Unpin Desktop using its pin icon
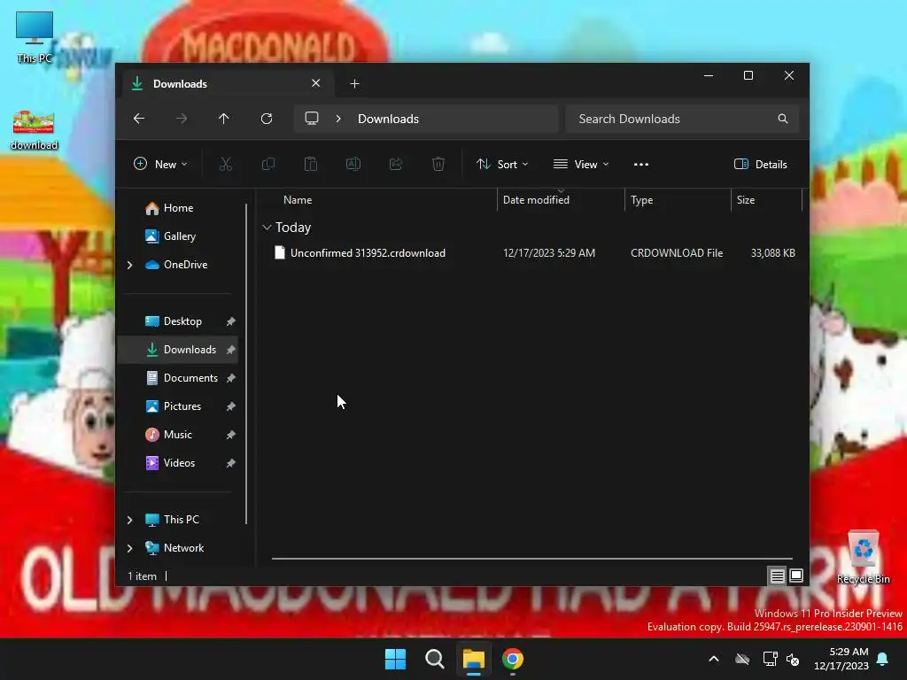907x680 pixels. 231,321
